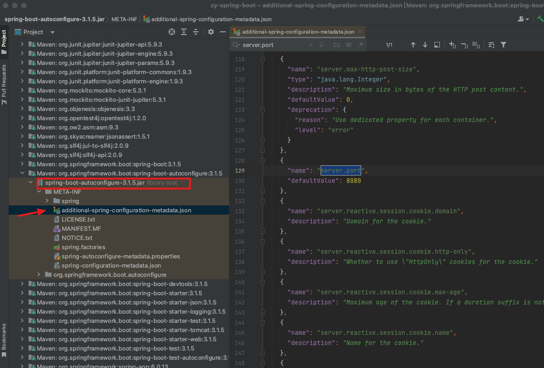Expand Maven mockito-core:5.3.1 node
The width and height of the screenshot is (544, 368).
tap(22, 90)
